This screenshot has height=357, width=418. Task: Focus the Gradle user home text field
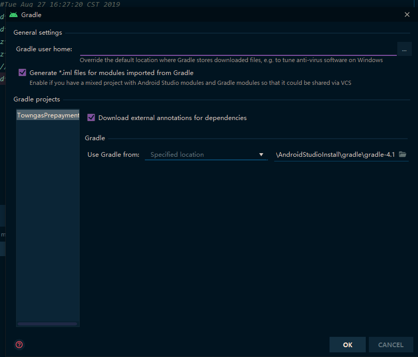point(238,49)
